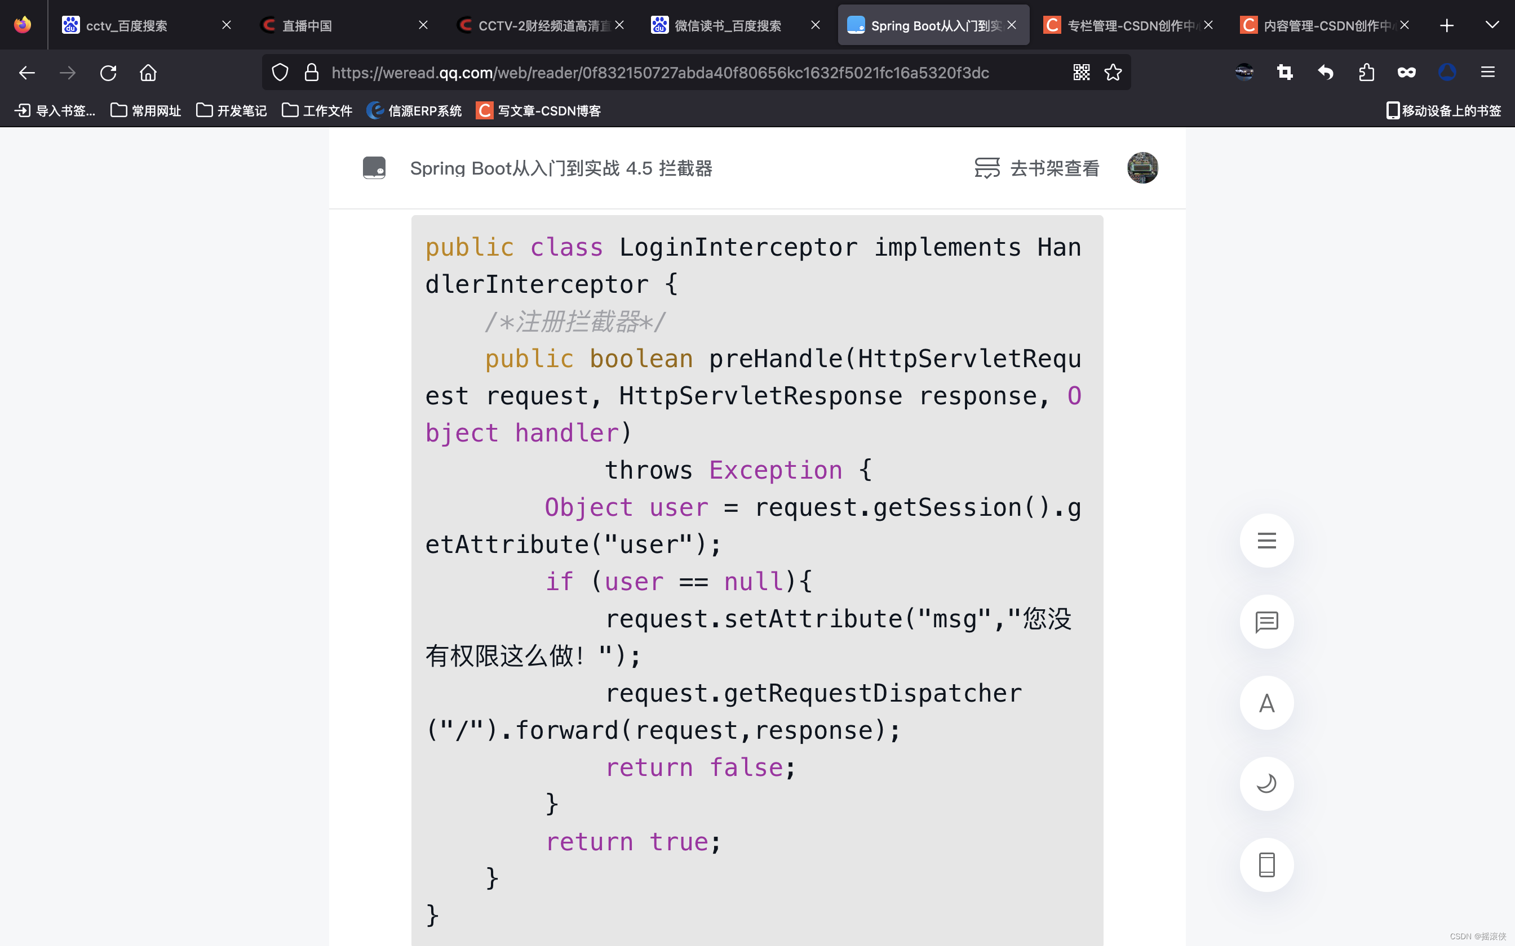Switch to 微信读书_百度搜索 tab

coord(726,25)
